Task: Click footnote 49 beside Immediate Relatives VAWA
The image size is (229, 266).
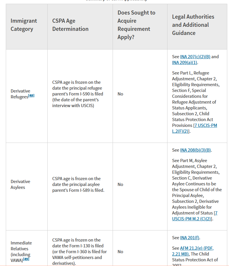Action: [26, 259]
